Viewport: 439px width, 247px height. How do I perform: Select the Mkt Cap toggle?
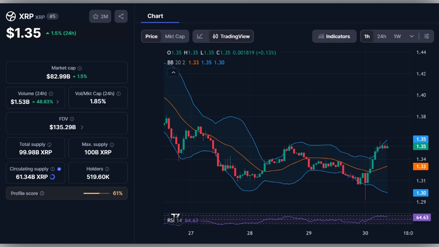pos(175,36)
